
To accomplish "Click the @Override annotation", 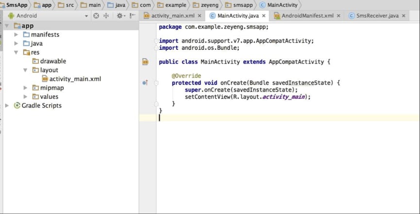I will 186,76.
